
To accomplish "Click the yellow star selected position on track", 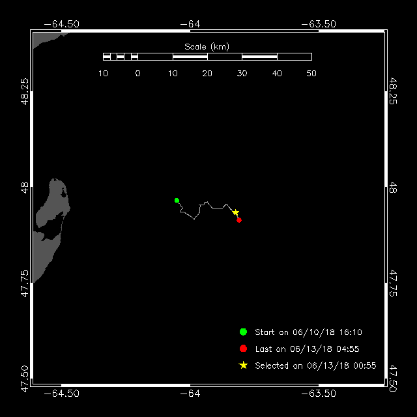I will 235,212.
